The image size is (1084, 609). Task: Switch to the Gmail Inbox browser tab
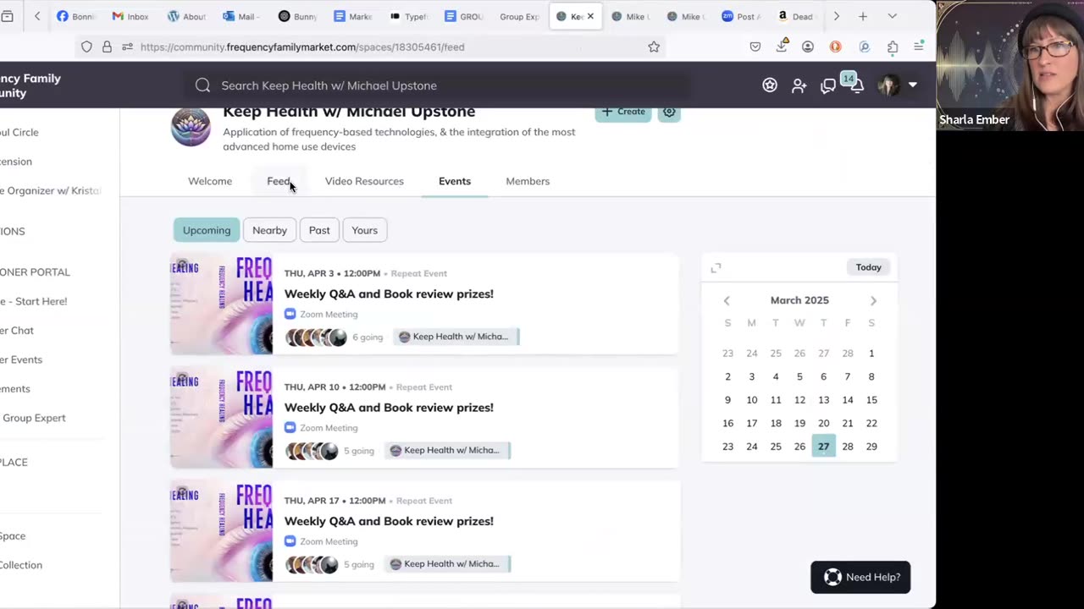[130, 16]
